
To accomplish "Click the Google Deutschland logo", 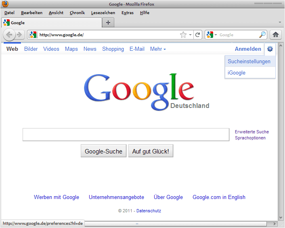I will 147,92.
